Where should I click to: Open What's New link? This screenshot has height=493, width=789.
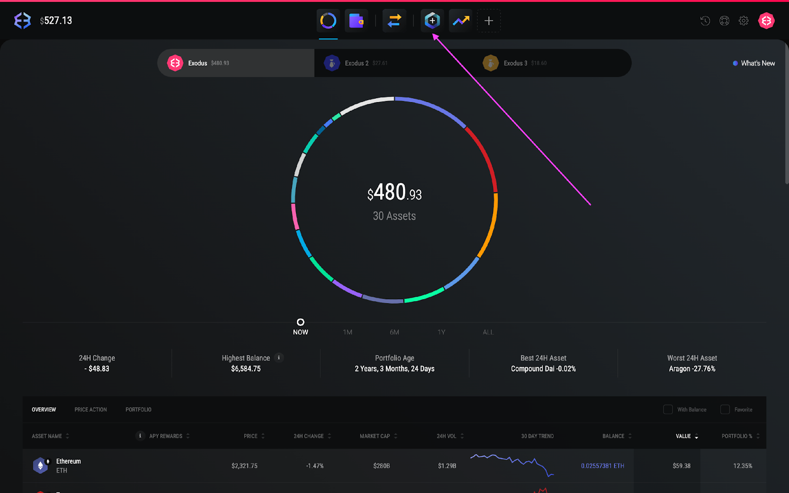(x=754, y=63)
